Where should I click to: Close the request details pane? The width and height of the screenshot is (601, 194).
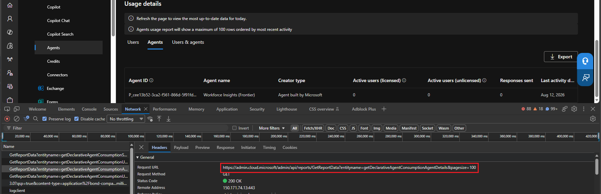tap(141, 147)
